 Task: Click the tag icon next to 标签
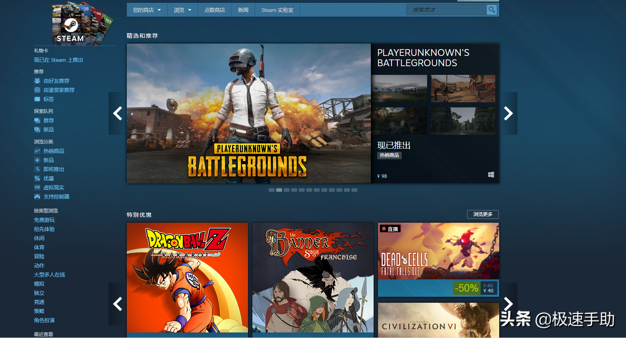pyautogui.click(x=37, y=99)
